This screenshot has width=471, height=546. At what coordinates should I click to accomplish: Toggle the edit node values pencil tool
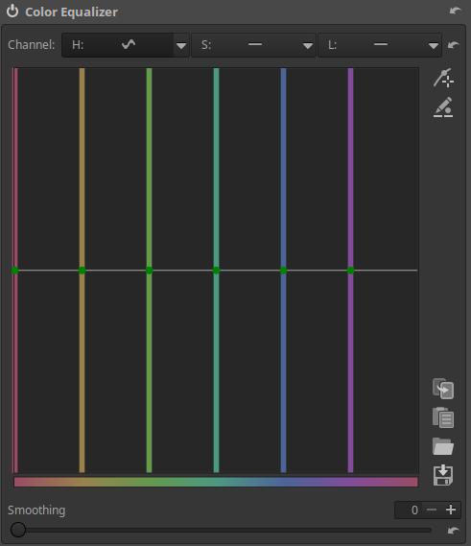[443, 107]
